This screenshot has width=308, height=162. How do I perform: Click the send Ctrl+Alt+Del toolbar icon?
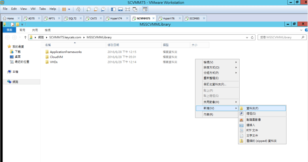click(78, 9)
